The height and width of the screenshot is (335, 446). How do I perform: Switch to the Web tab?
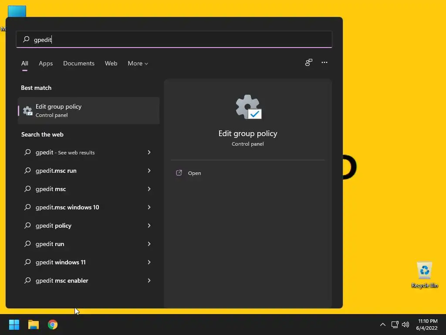(x=111, y=63)
